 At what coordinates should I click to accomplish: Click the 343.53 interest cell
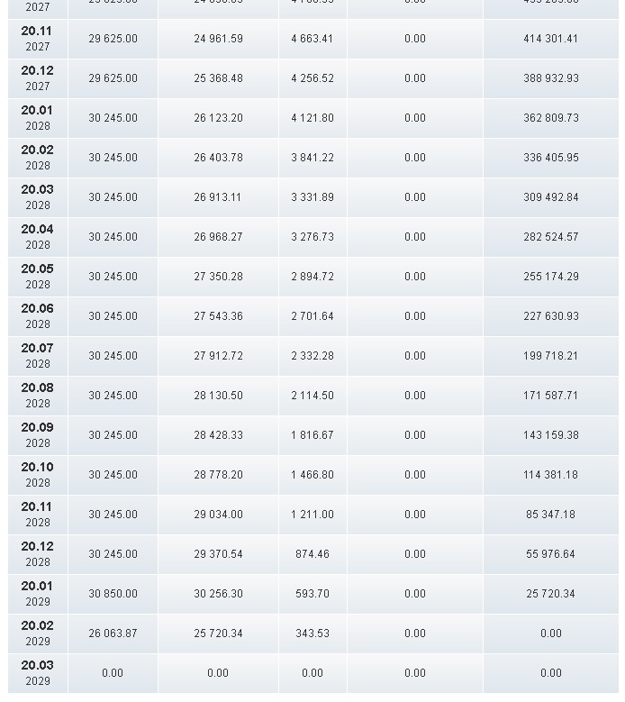click(x=312, y=634)
